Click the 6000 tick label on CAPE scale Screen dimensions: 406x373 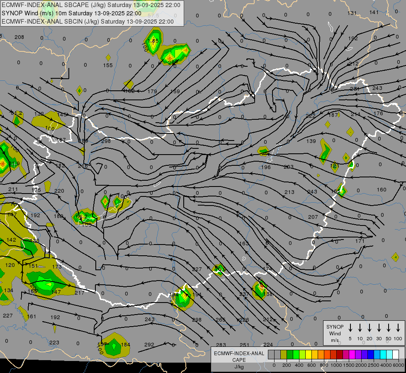398,365
